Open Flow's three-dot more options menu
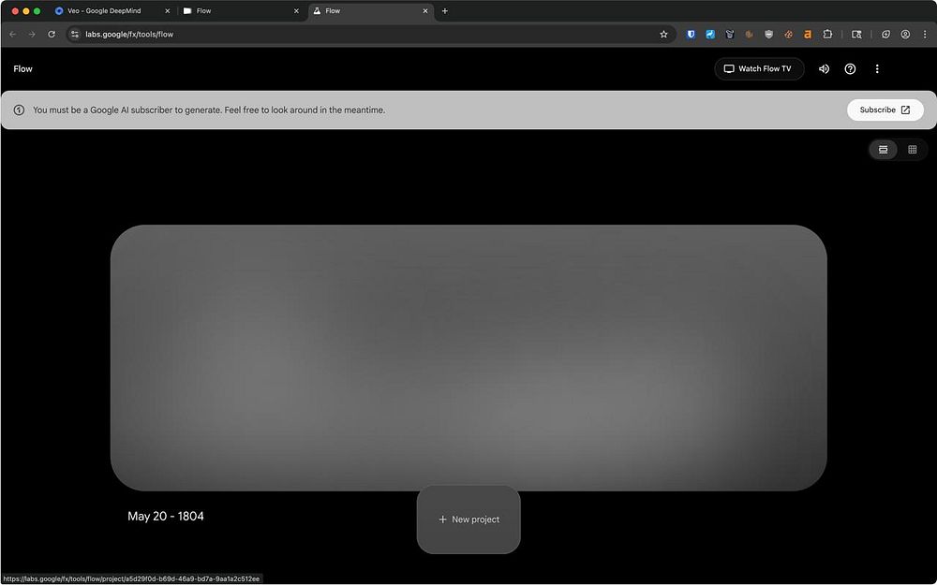Viewport: 937px width, 585px height. click(877, 68)
